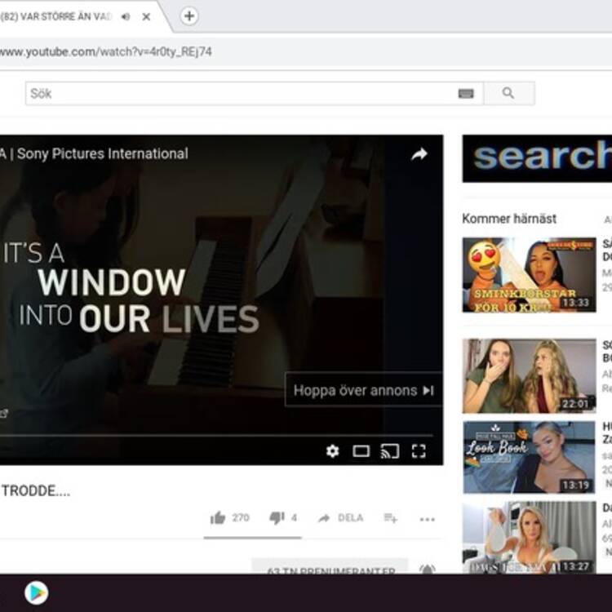Click the subscribers PRENUMERANTER button
Image resolution: width=612 pixels, height=612 pixels.
click(330, 567)
